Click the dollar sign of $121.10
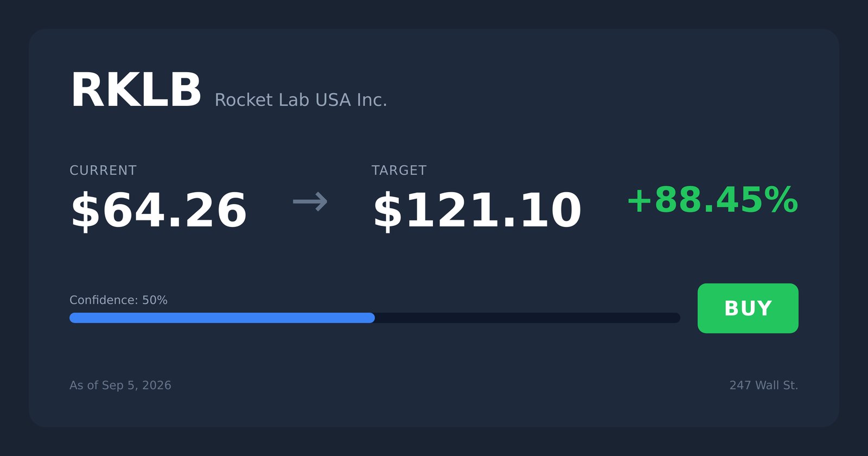The image size is (868, 456). [388, 211]
